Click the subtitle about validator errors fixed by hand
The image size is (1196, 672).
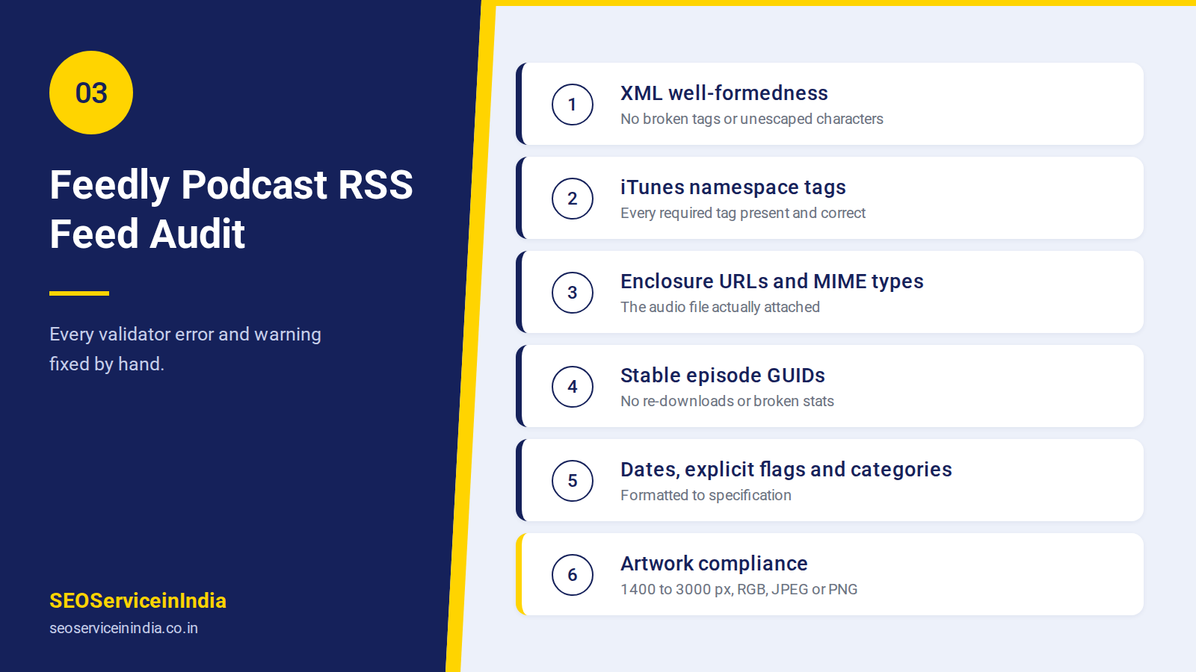pyautogui.click(x=185, y=349)
